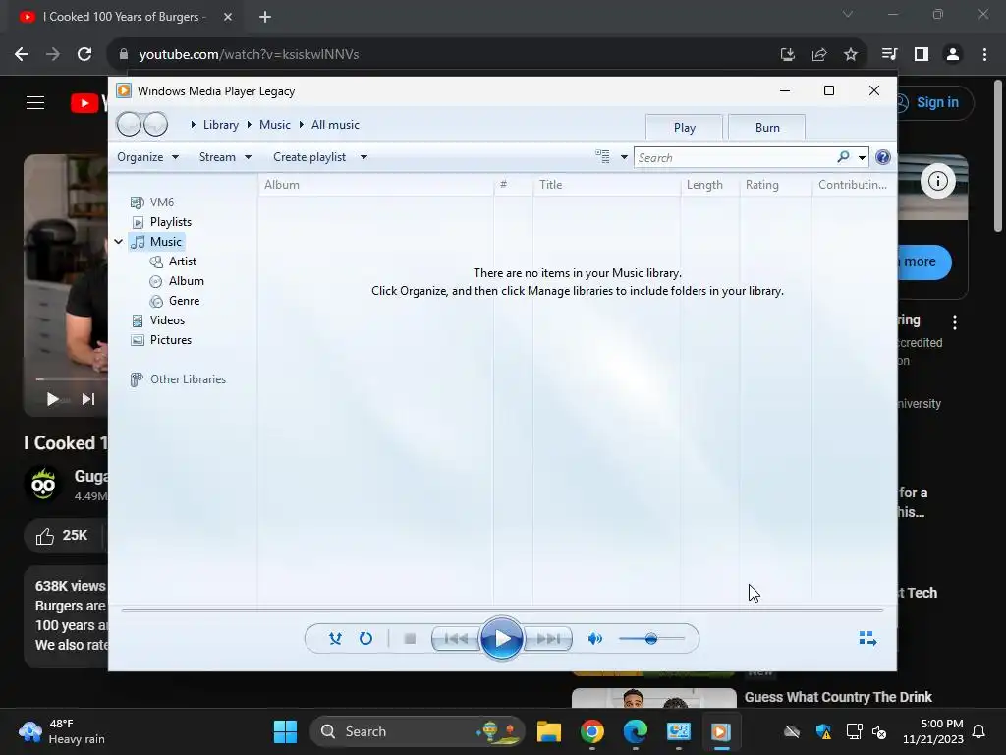Select Playlists in the sidebar
1006x755 pixels.
(162, 222)
